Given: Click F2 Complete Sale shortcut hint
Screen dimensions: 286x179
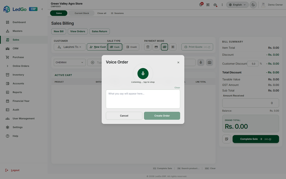Looking at the screenshot, I should 162,168.
